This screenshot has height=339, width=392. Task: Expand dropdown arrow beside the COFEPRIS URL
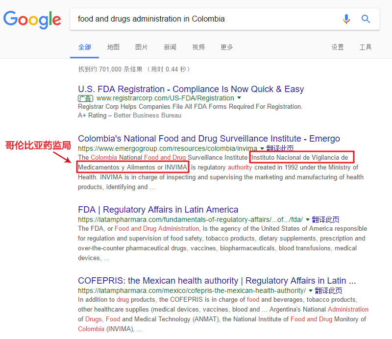(310, 291)
